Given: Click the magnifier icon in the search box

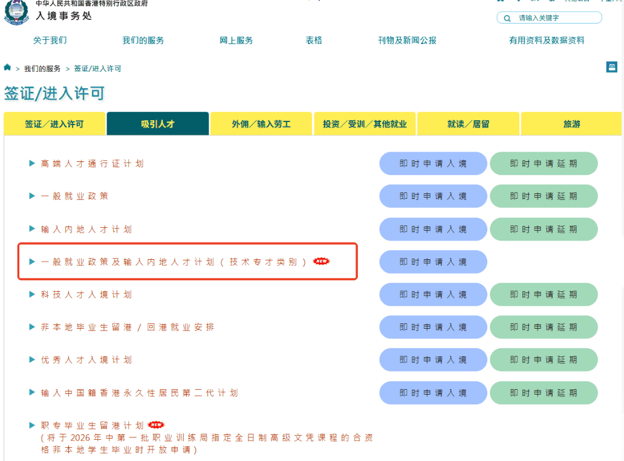Looking at the screenshot, I should (507, 18).
